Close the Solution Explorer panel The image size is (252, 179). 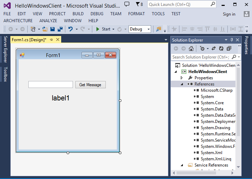[237, 40]
